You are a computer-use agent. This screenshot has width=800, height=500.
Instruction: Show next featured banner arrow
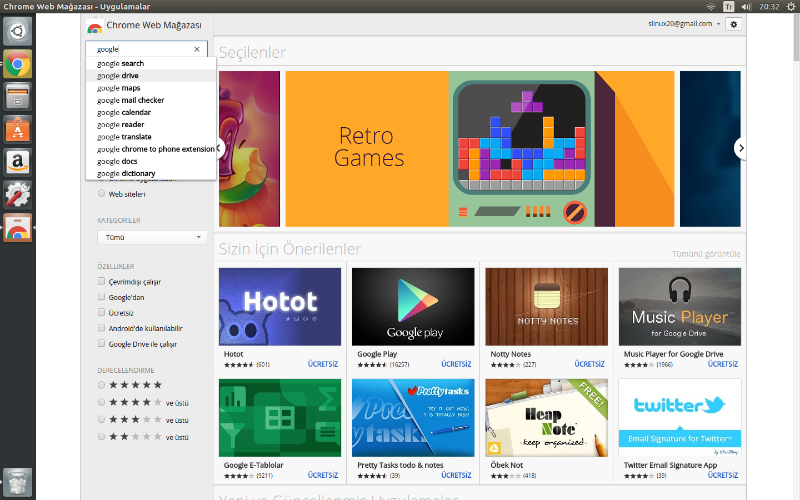coord(741,148)
